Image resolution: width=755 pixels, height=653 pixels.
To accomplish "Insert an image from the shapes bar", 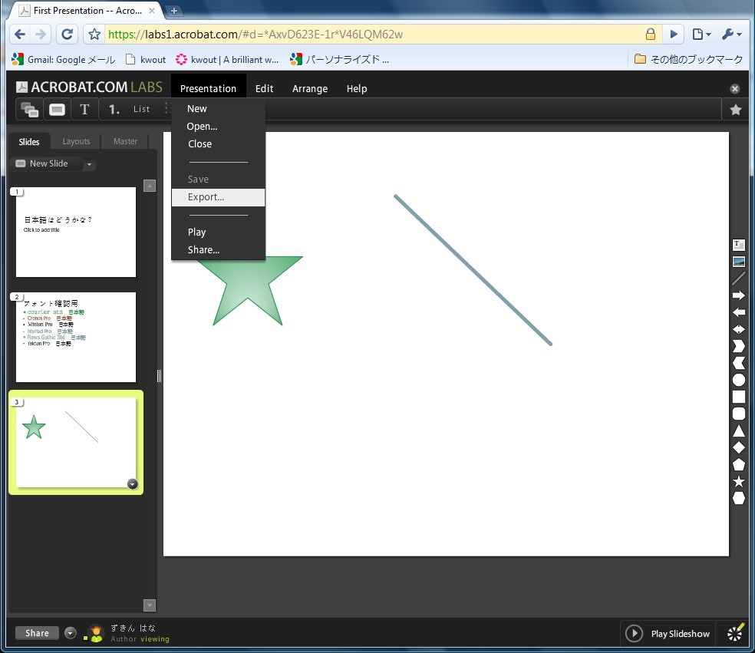I will point(738,262).
